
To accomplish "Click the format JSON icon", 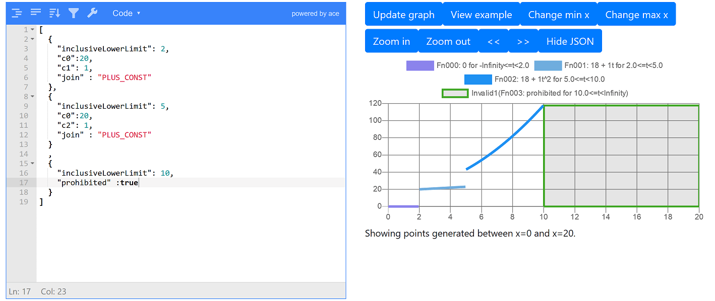I will [x=16, y=13].
